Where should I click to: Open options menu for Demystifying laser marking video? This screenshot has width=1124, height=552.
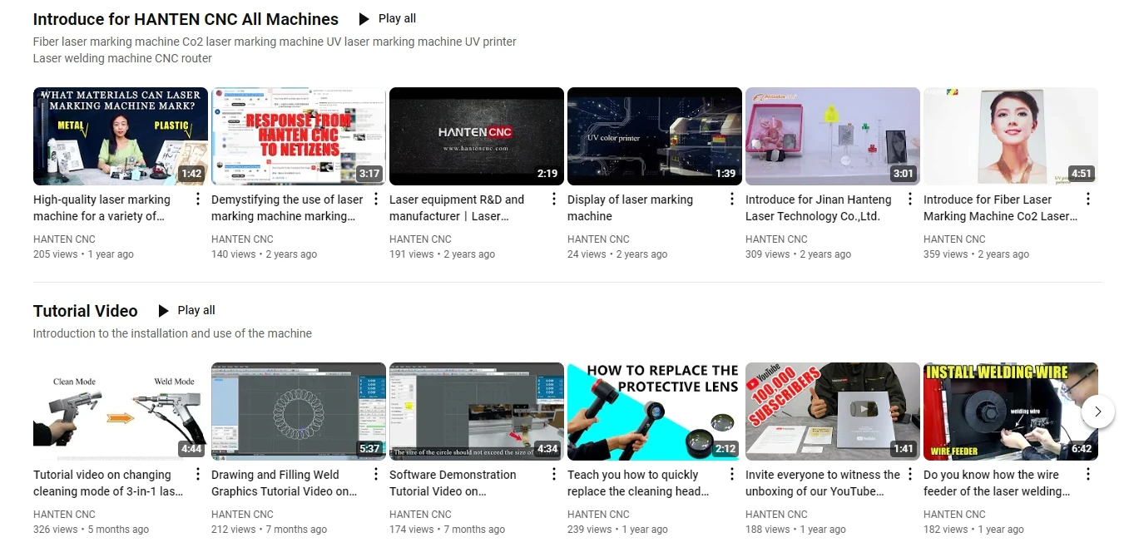(375, 200)
